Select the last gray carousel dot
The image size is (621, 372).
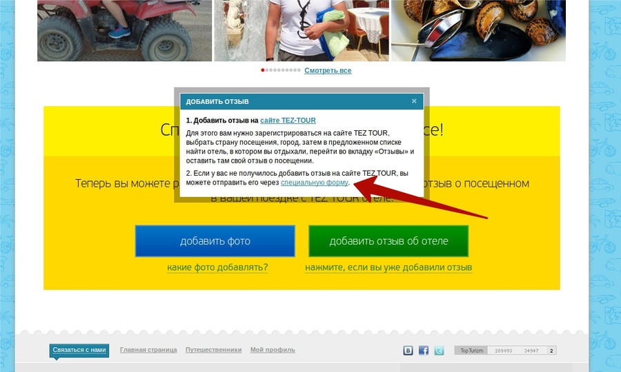click(299, 70)
